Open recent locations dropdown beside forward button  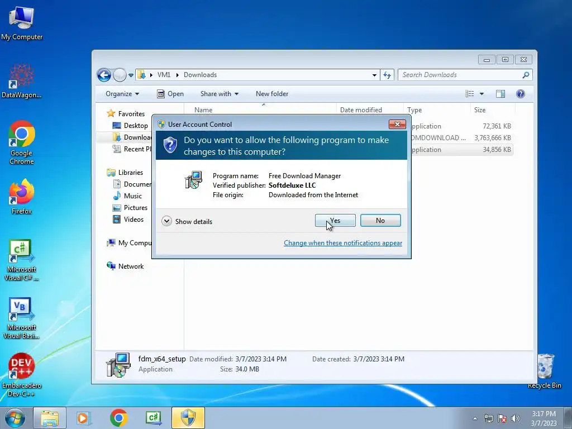pyautogui.click(x=131, y=75)
